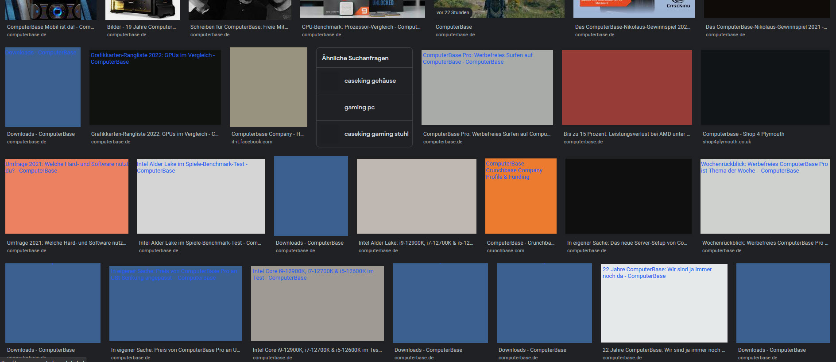Open 'Computerbase - Shop 4 Plymouth' caption
This screenshot has width=836, height=362.
(743, 134)
